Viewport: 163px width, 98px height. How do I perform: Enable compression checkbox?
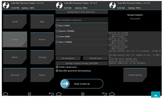57,67
